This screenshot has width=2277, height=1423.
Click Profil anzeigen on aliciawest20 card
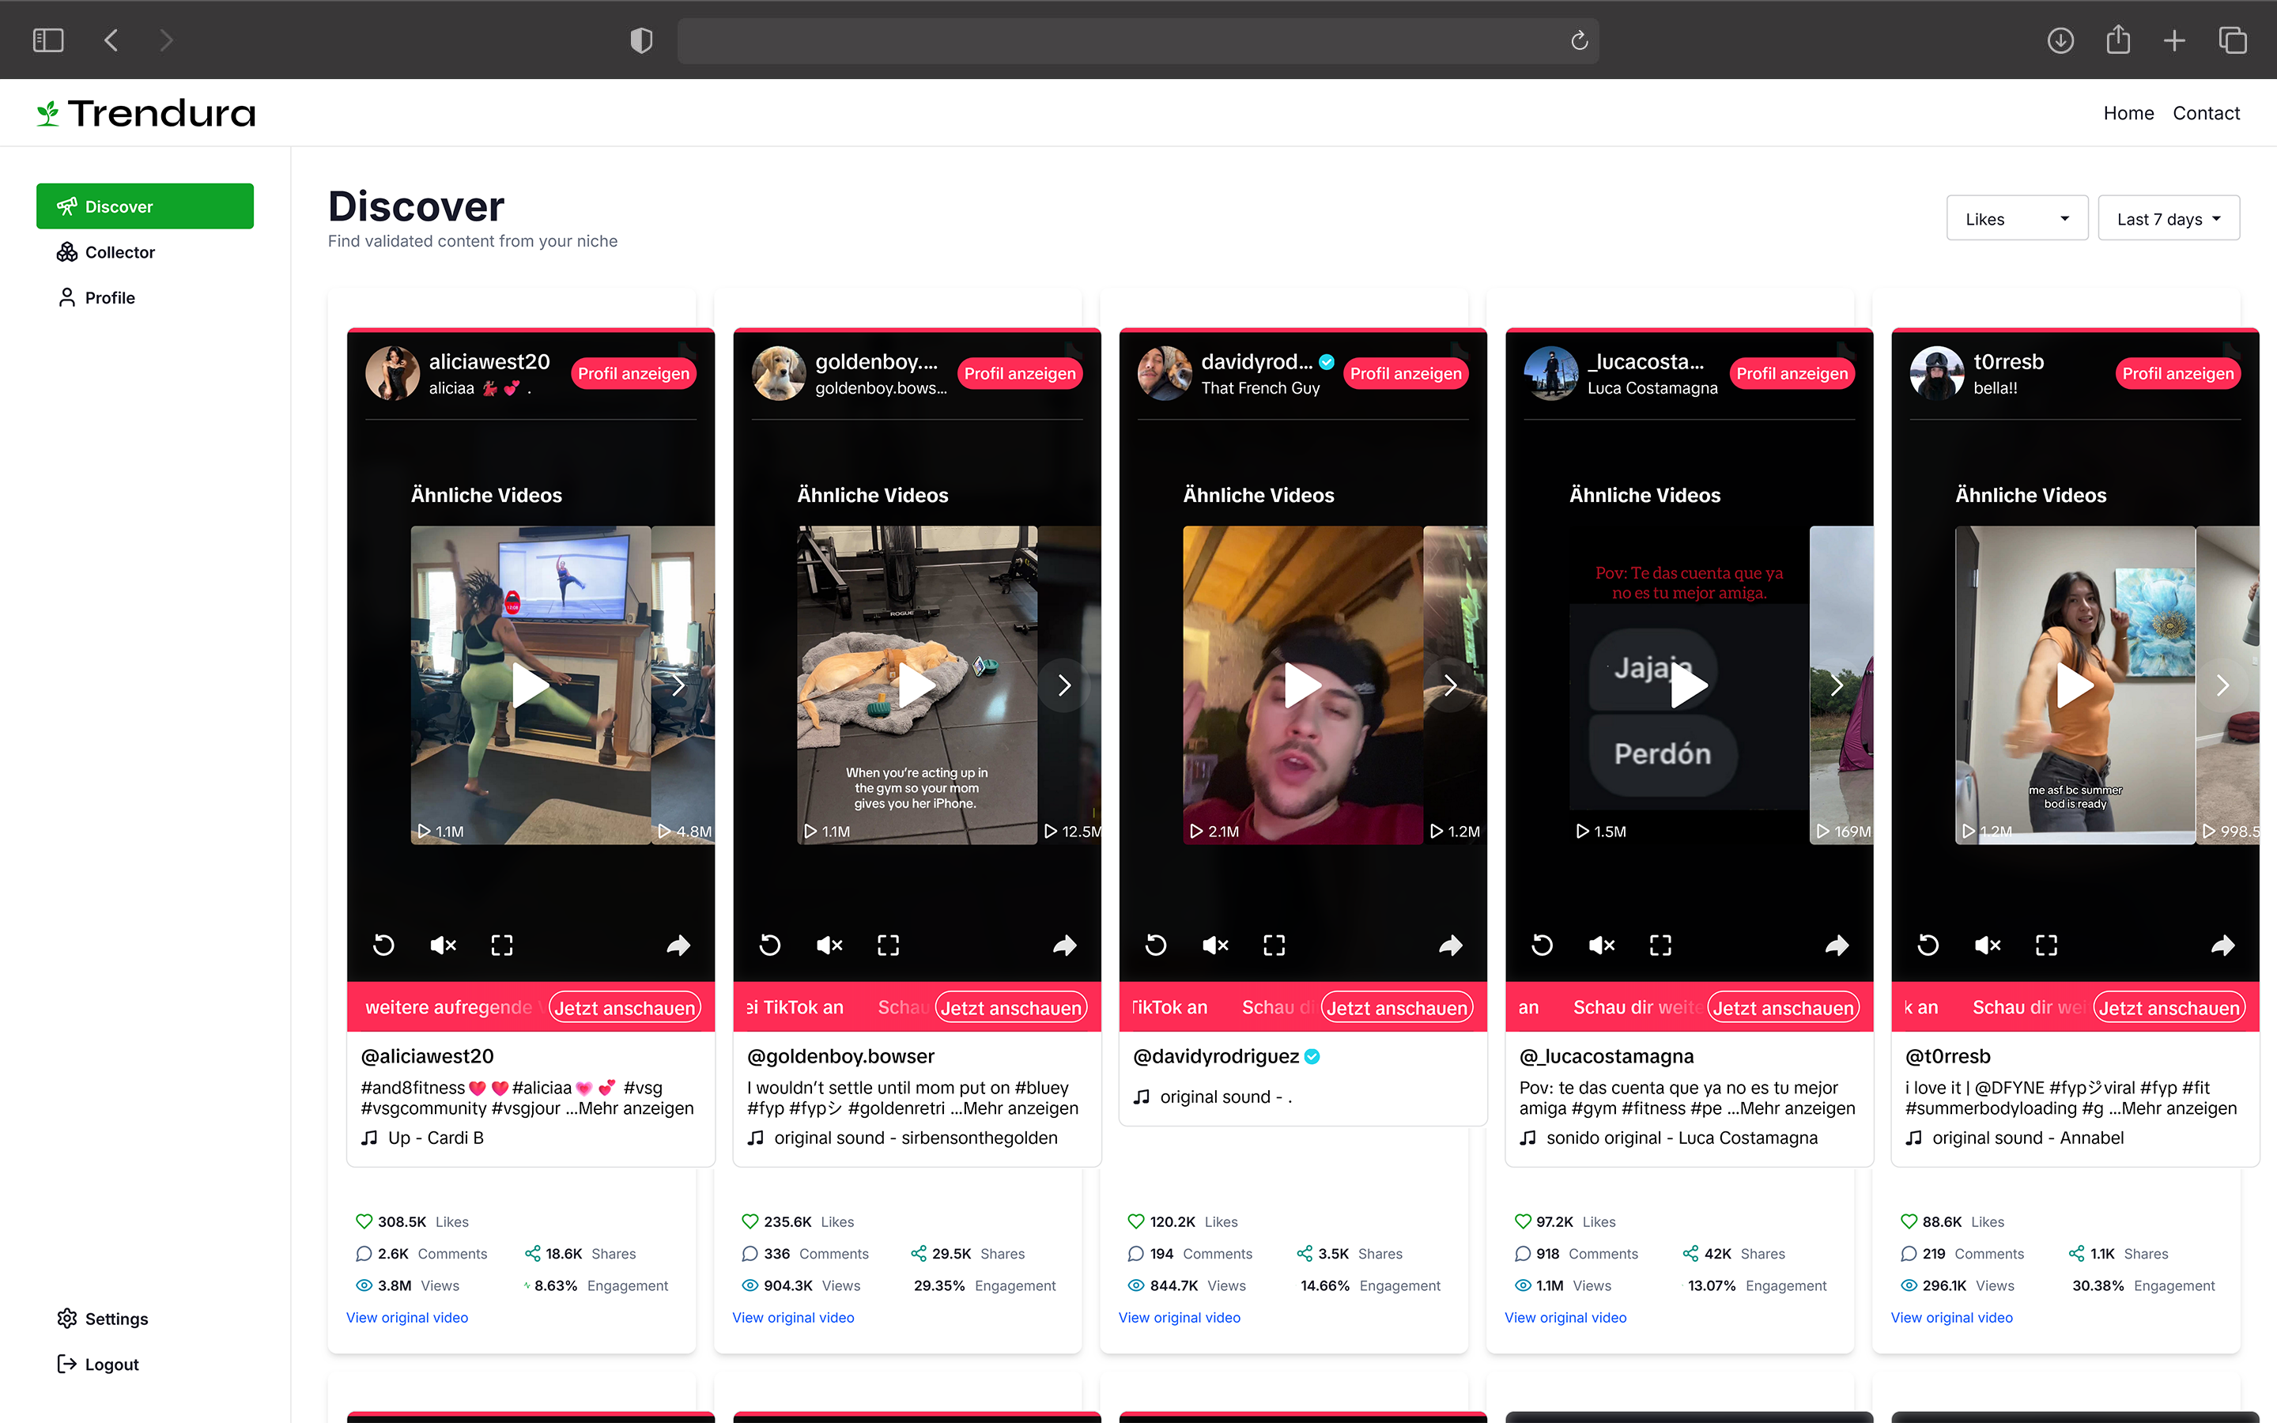[x=633, y=374]
